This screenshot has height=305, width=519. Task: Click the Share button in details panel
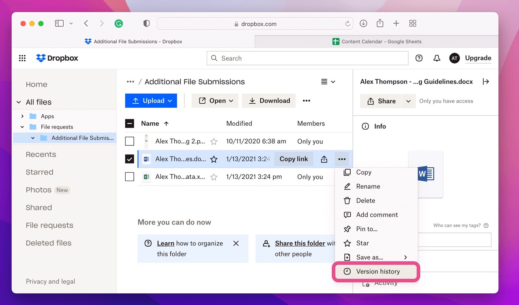(x=381, y=101)
